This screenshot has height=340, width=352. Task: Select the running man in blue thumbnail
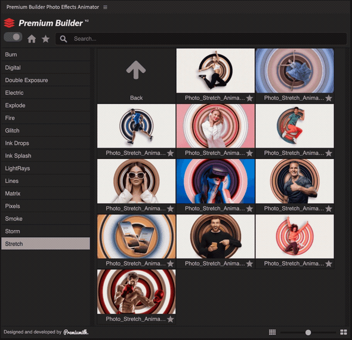(136, 126)
